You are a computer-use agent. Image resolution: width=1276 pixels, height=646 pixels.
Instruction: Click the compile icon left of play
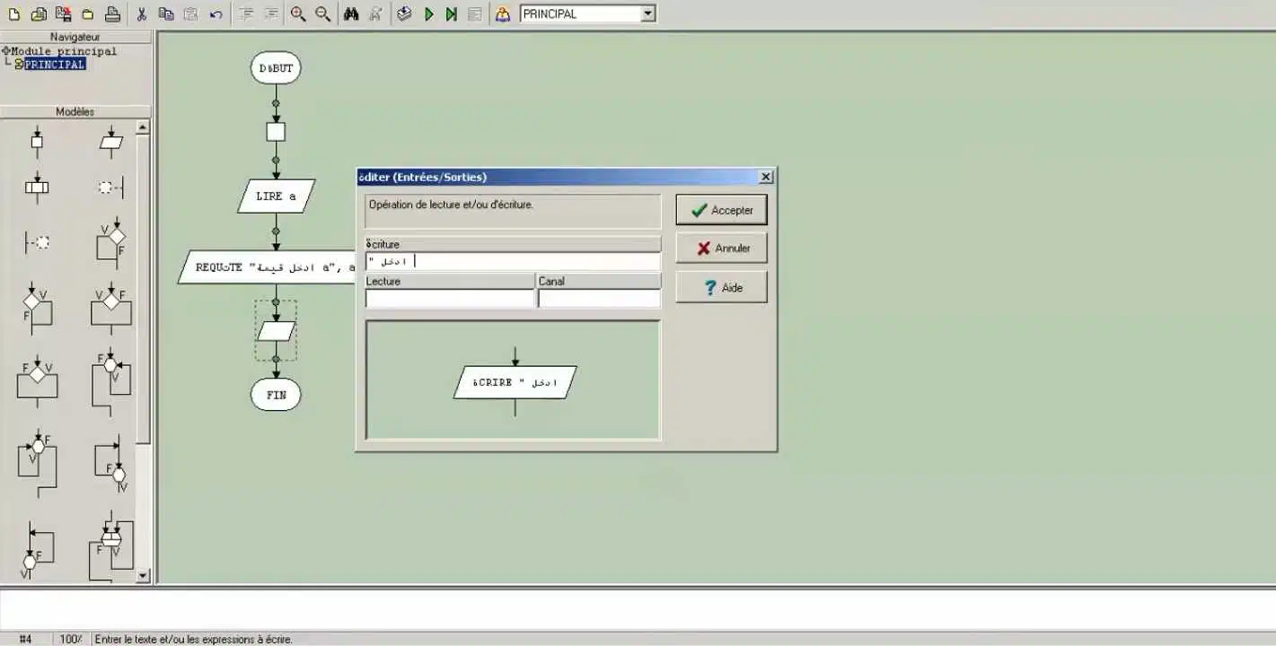pyautogui.click(x=405, y=13)
